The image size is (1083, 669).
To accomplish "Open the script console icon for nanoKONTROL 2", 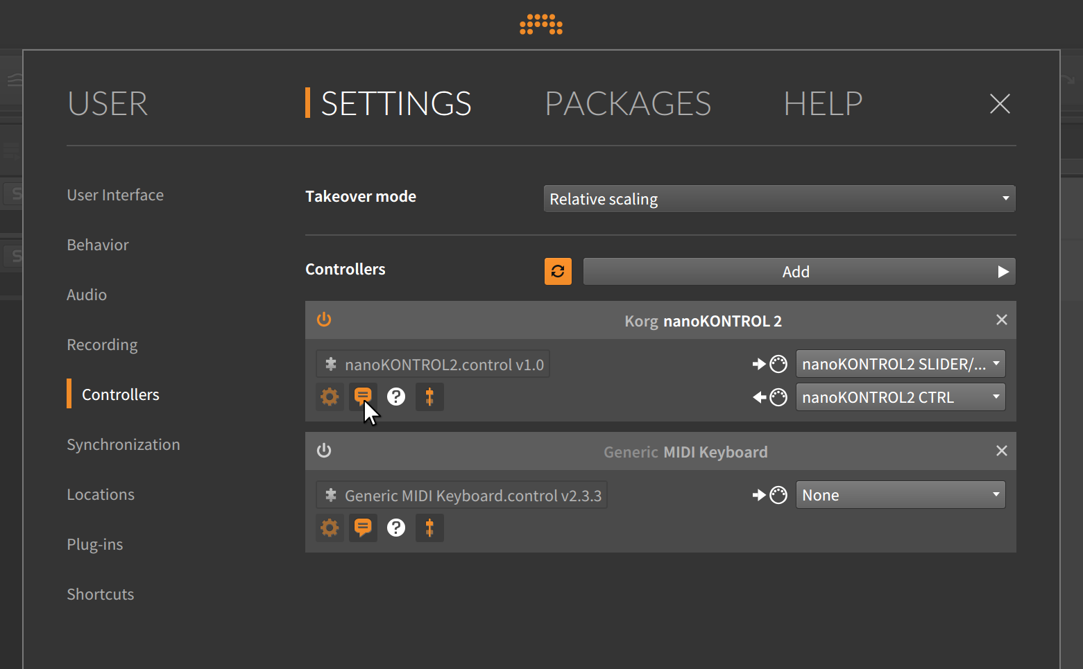I will [363, 397].
